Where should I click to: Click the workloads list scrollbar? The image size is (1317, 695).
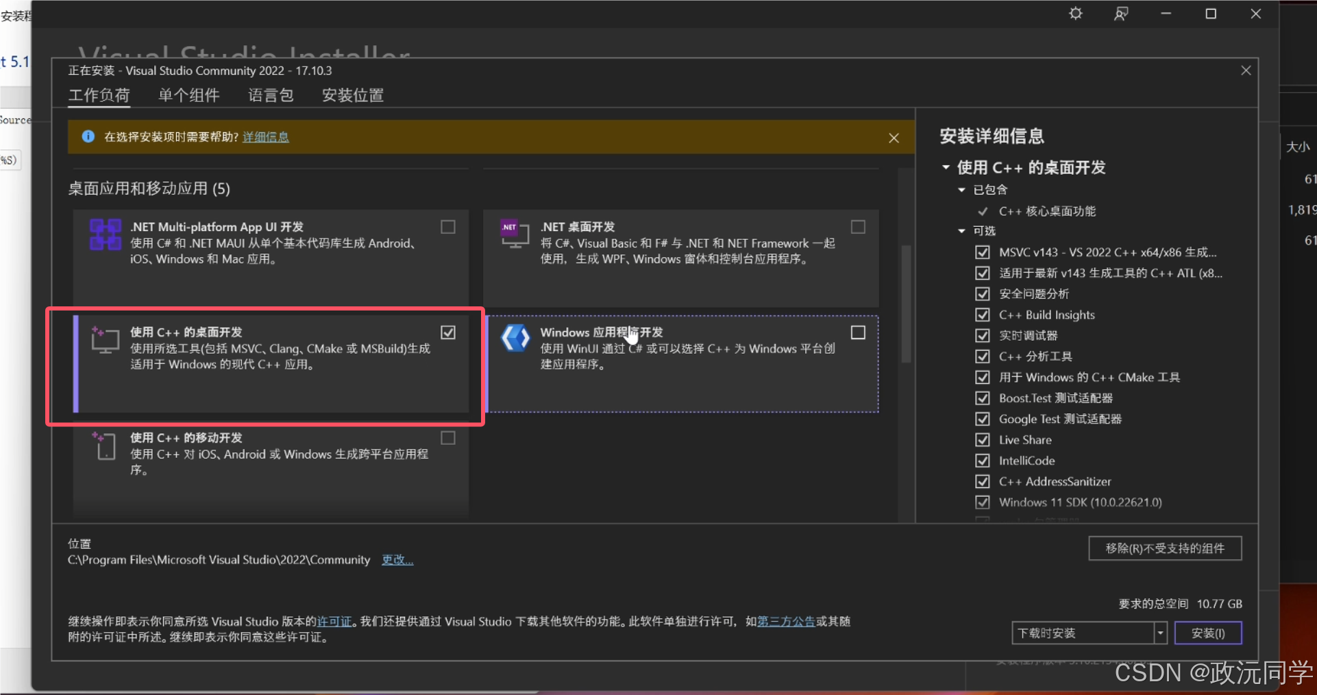[x=906, y=304]
